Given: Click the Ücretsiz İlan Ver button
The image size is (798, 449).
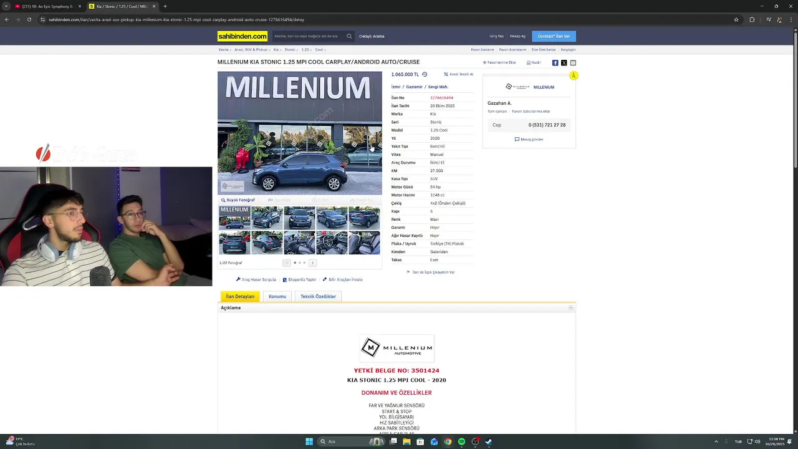Looking at the screenshot, I should coord(554,36).
